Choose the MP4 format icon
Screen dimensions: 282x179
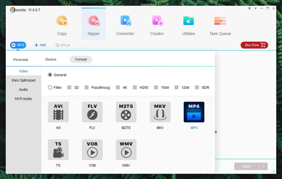coord(194,112)
